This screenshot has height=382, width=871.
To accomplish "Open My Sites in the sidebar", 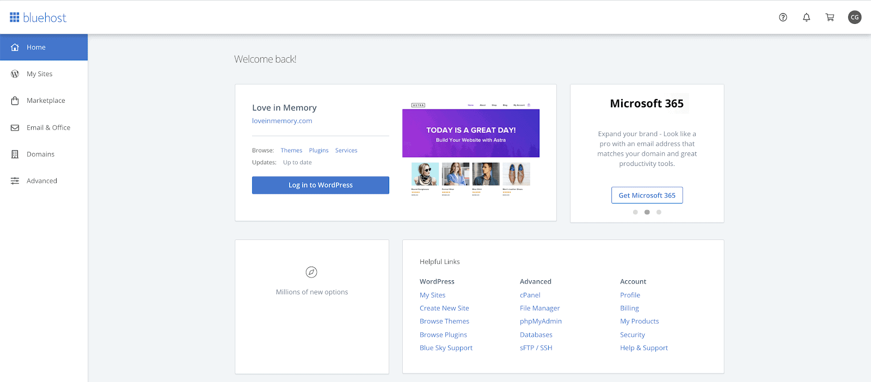I will pos(44,74).
